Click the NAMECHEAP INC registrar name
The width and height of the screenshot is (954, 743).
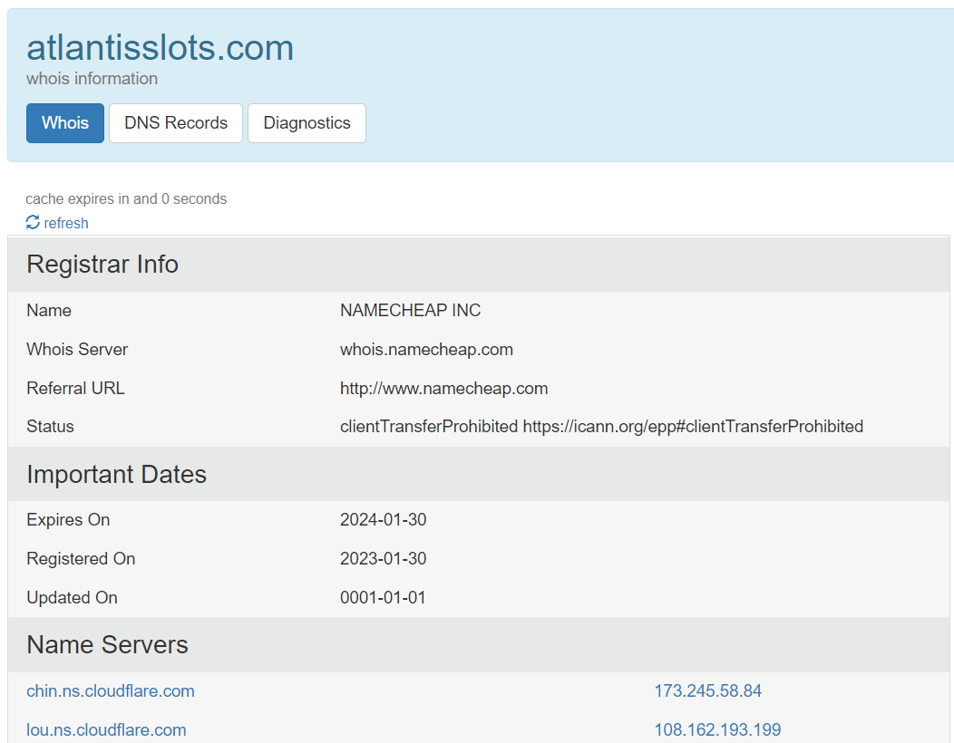click(410, 310)
